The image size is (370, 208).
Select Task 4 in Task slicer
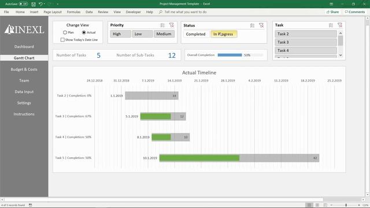(x=306, y=50)
